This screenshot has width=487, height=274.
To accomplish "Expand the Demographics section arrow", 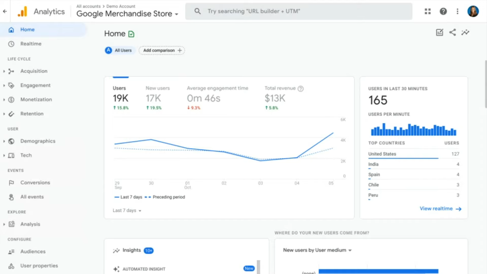I will (x=4, y=141).
